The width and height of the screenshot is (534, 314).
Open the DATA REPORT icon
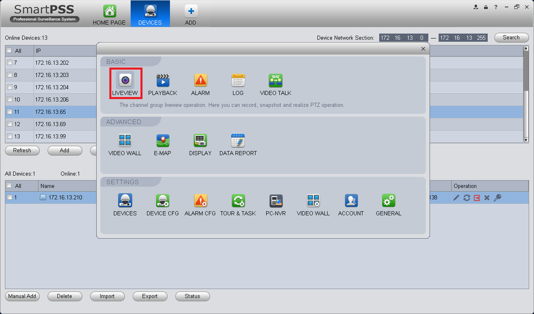click(x=238, y=145)
